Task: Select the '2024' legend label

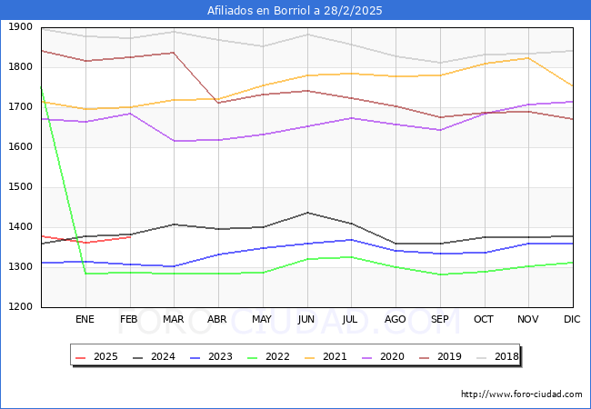Action: coord(163,356)
